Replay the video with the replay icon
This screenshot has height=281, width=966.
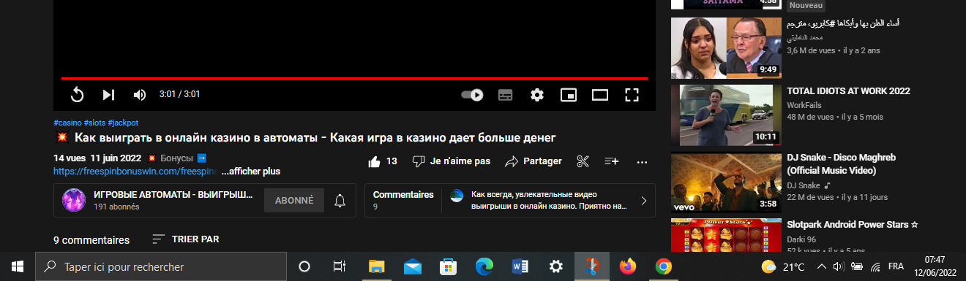[x=78, y=95]
